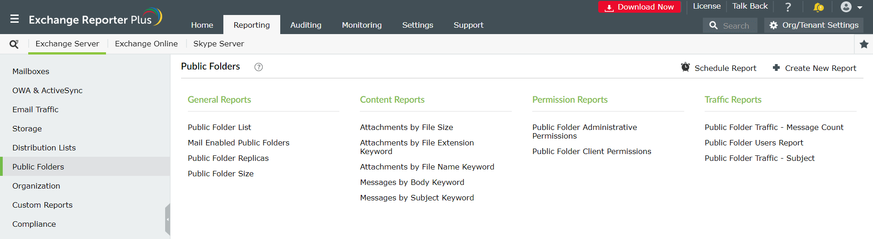This screenshot has height=239, width=873.
Task: Click the Create New Report plus icon
Action: point(776,68)
